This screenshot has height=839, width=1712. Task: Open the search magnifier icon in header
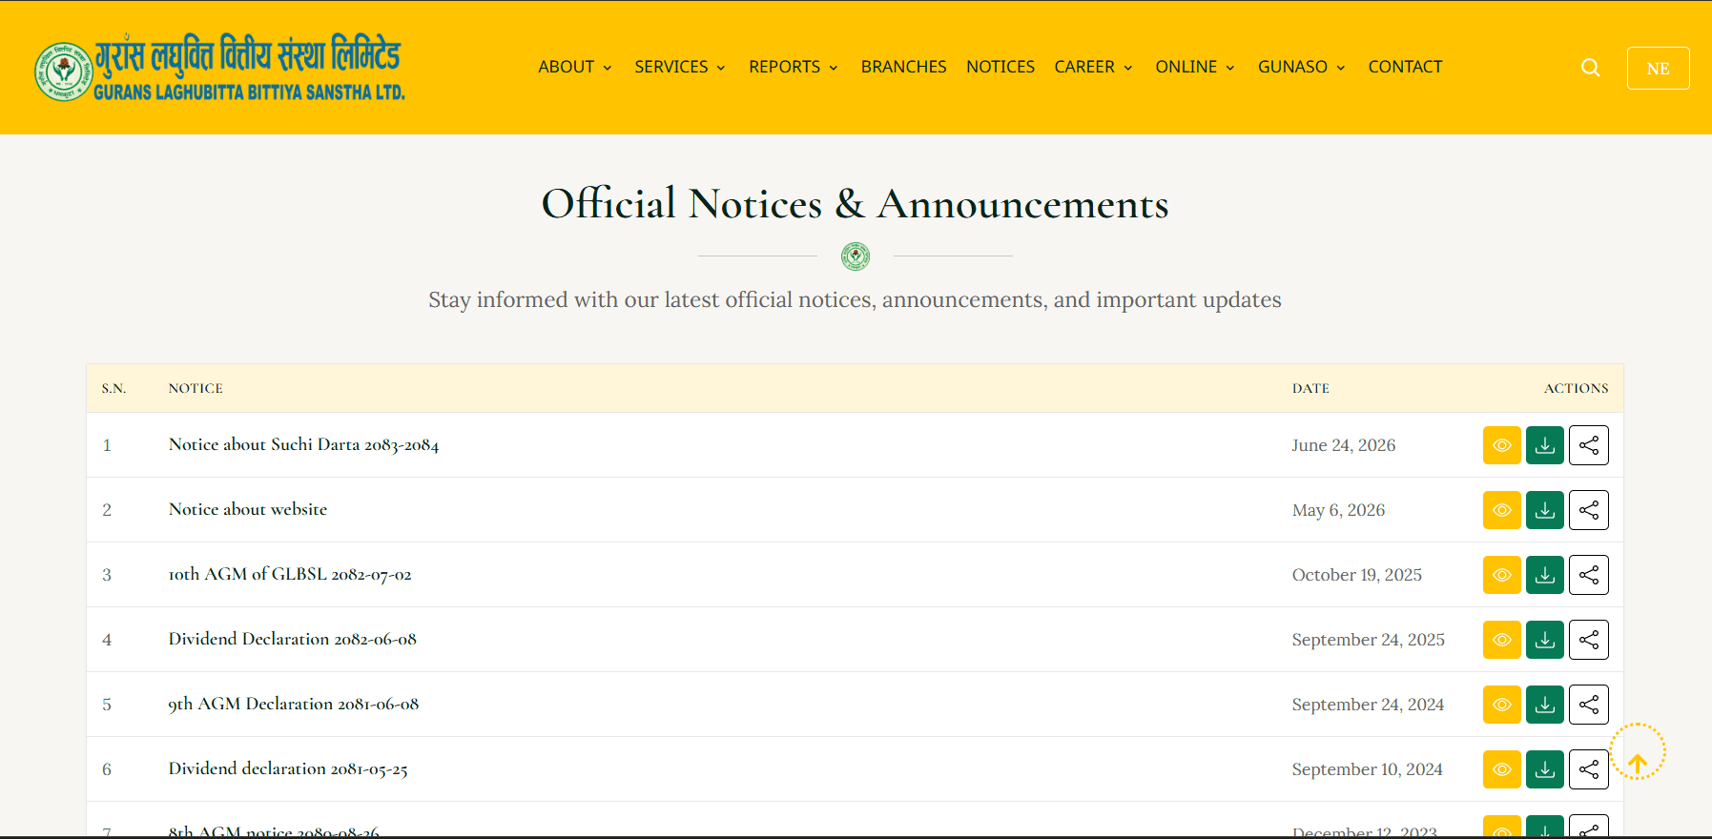pyautogui.click(x=1590, y=68)
